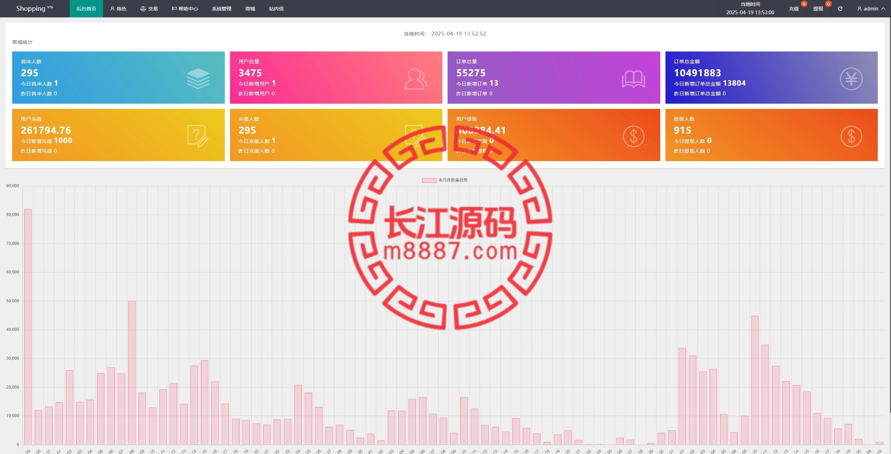
Task: Click the edit icon in 用户充值 card
Action: tap(198, 136)
